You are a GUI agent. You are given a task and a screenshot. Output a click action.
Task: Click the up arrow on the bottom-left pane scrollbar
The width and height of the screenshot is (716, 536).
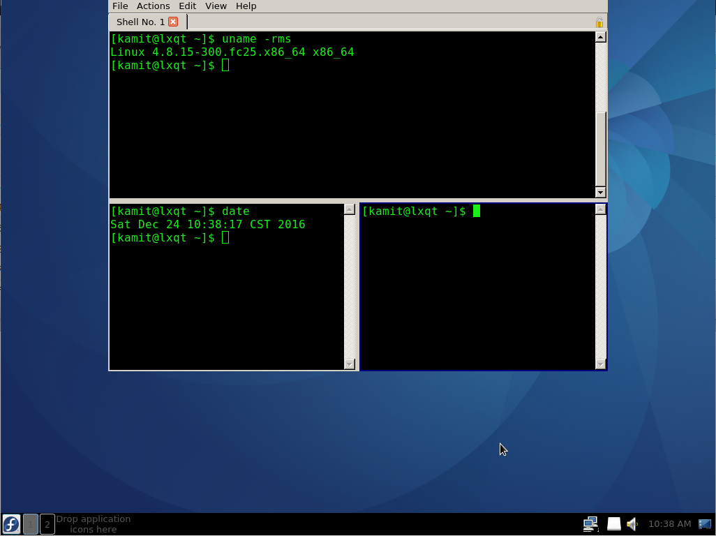pyautogui.click(x=351, y=207)
